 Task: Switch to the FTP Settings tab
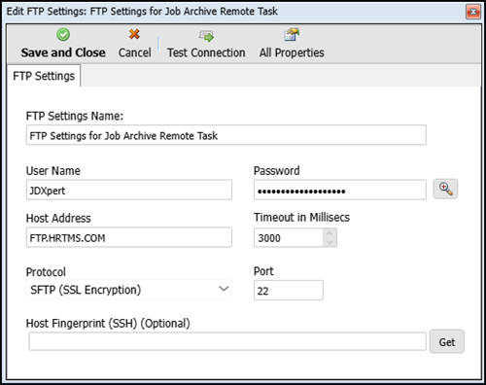pos(44,76)
